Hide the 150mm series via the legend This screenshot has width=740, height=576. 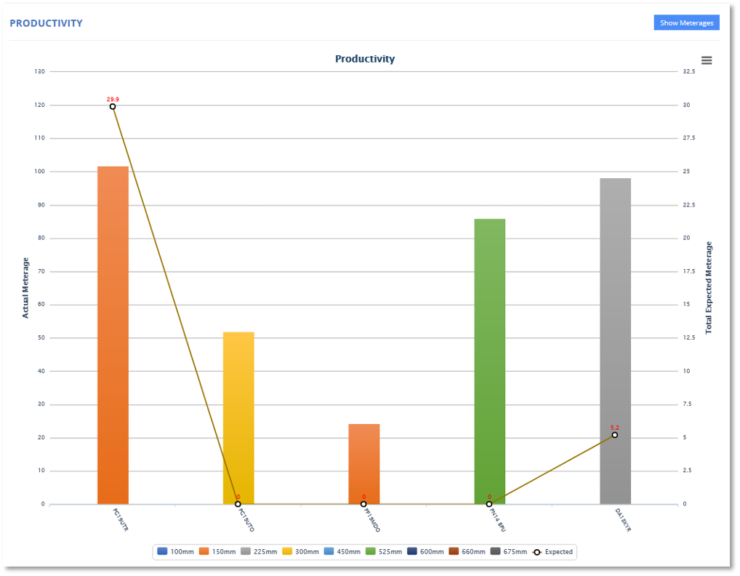[217, 551]
